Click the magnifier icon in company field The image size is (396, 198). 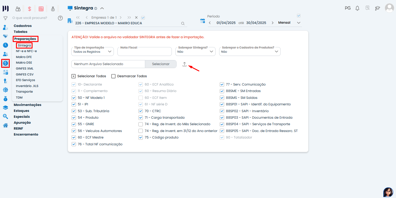coord(183,23)
